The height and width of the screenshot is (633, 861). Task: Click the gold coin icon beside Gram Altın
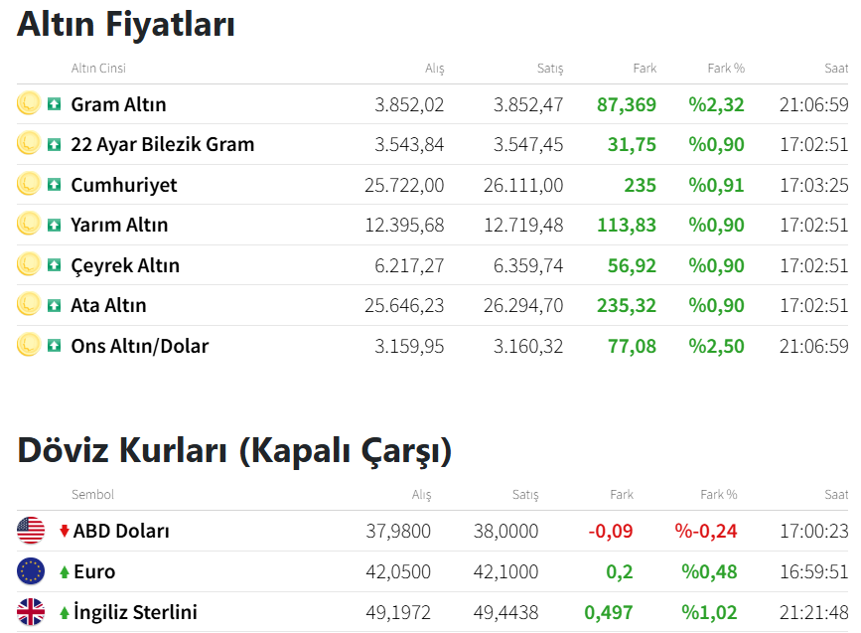(29, 103)
